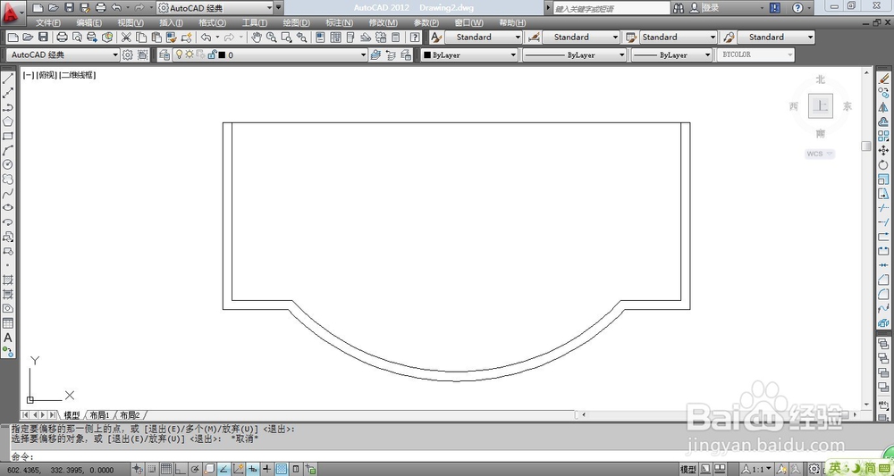Select the Move tool in modify toolbar
The image size is (894, 476).
883,150
